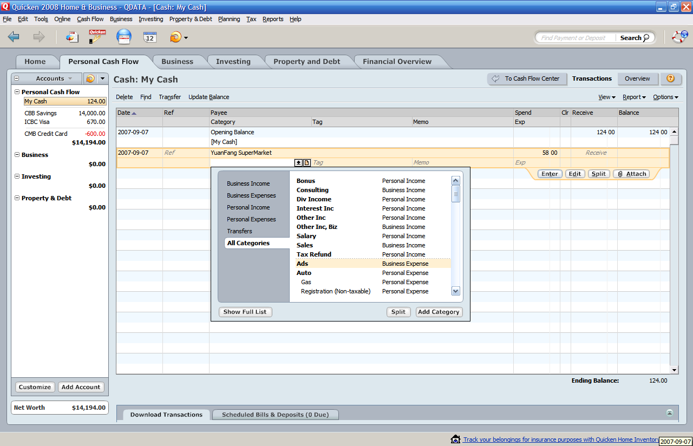
Task: Select the Ads category row
Action: [x=374, y=264]
